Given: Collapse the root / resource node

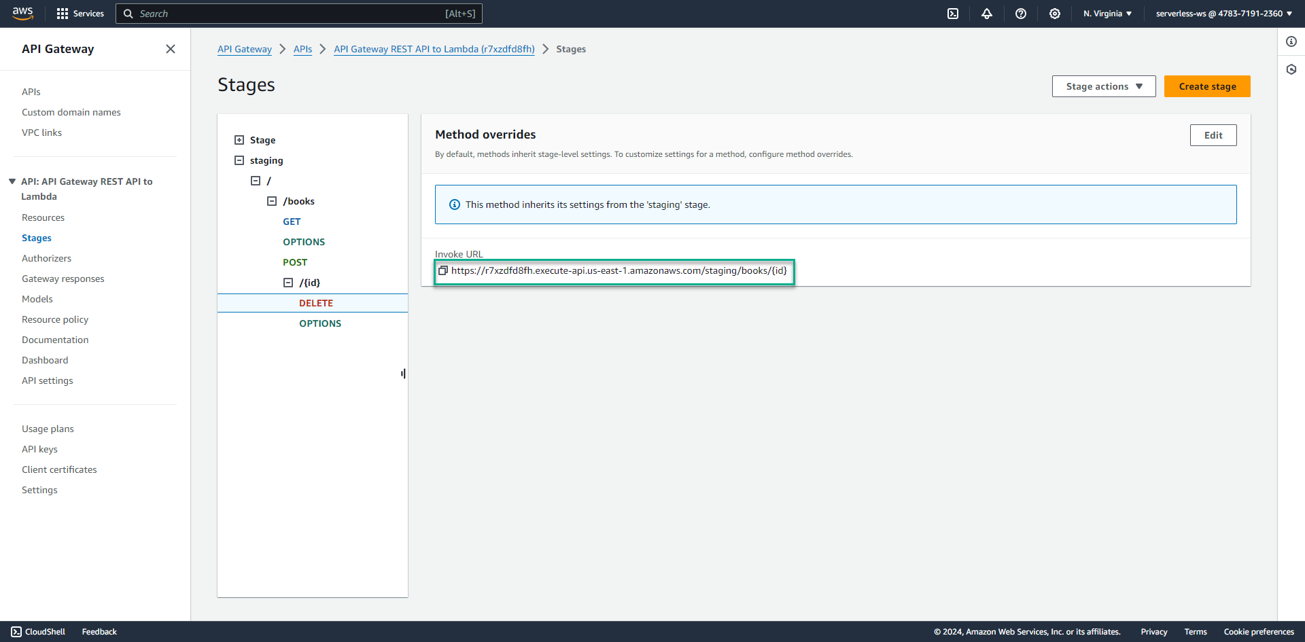Looking at the screenshot, I should (x=256, y=181).
